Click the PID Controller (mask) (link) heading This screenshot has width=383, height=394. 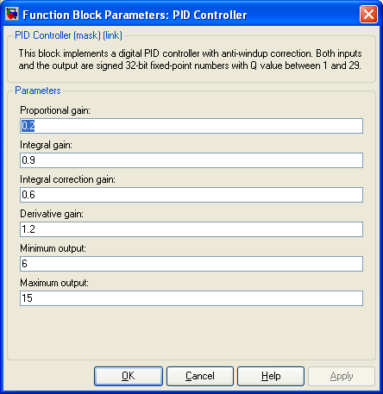point(68,35)
